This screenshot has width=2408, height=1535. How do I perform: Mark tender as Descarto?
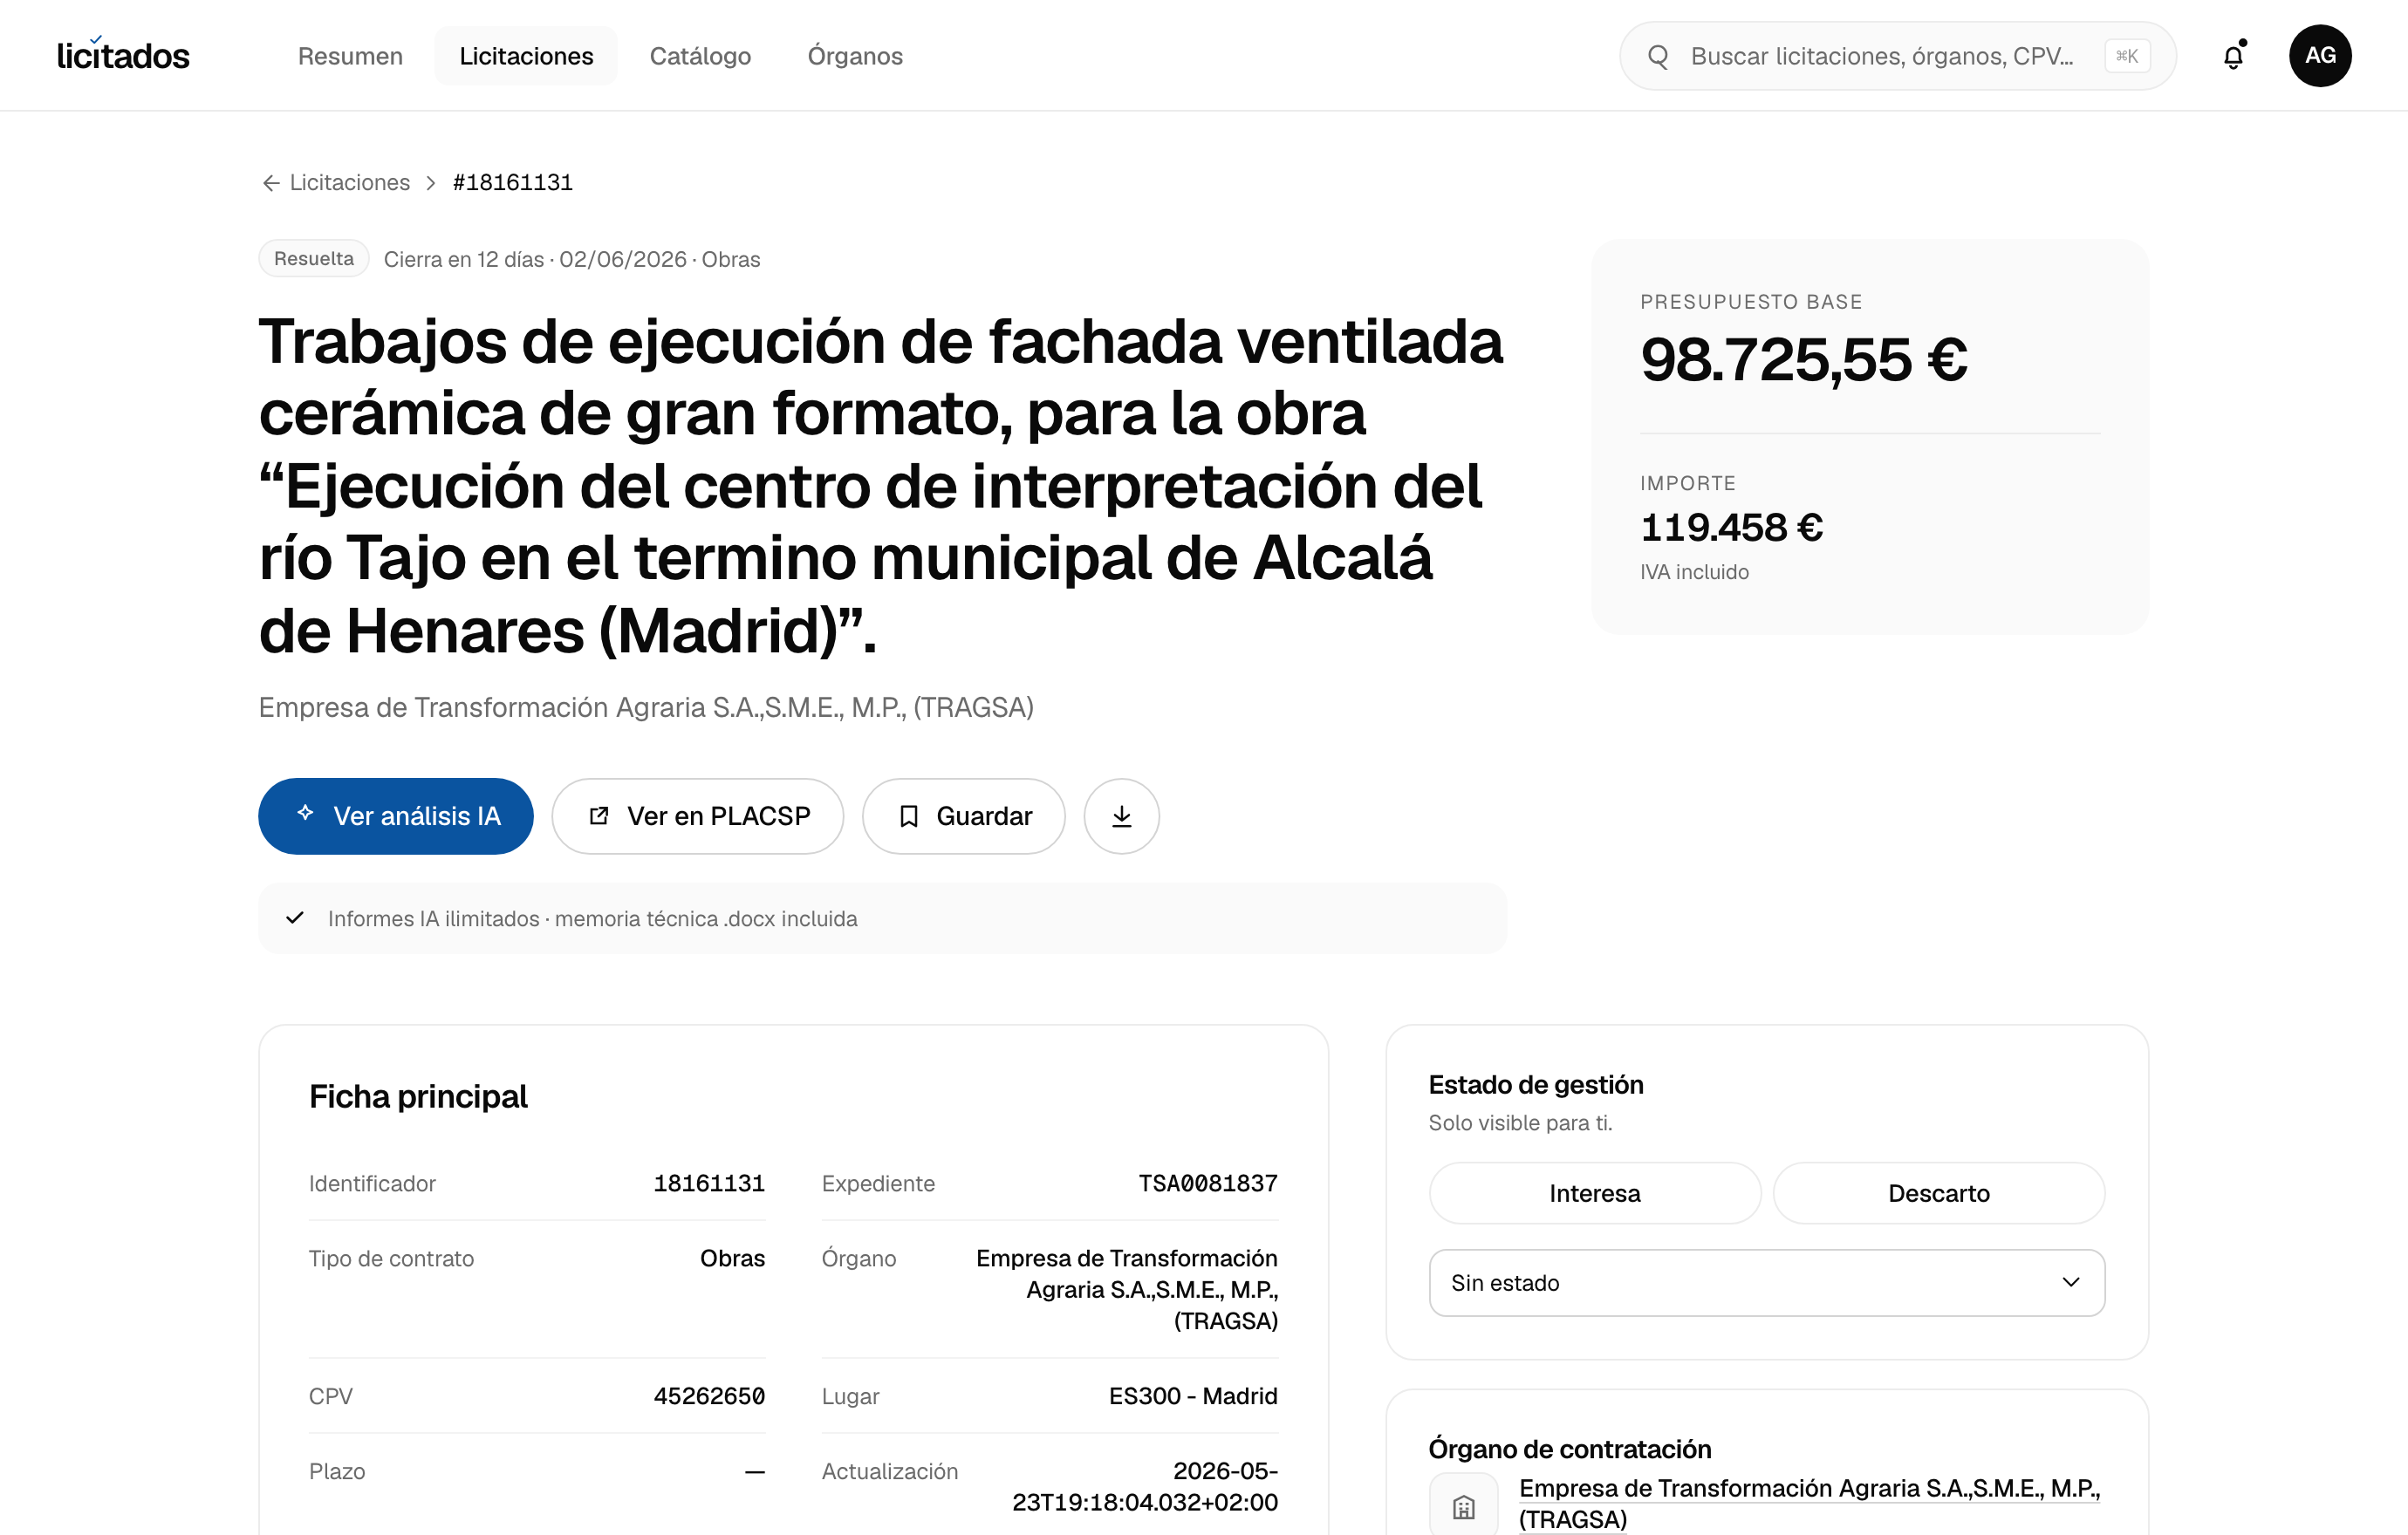click(x=1939, y=1193)
